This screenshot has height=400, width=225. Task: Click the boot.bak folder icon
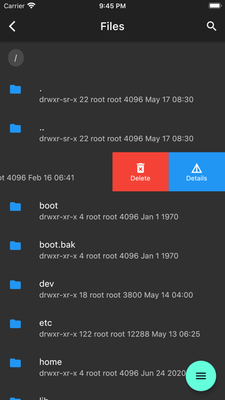coord(15,245)
